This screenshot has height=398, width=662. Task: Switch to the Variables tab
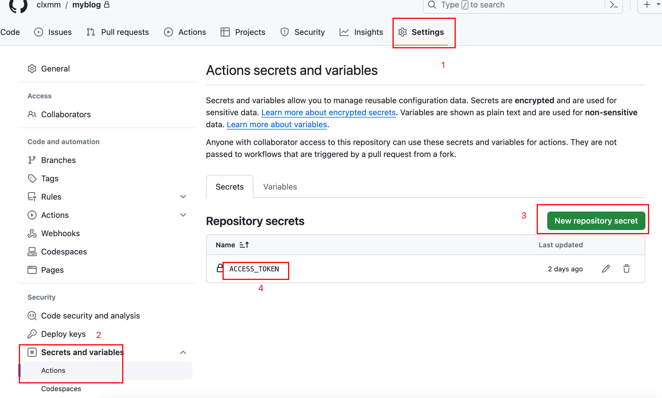(280, 187)
